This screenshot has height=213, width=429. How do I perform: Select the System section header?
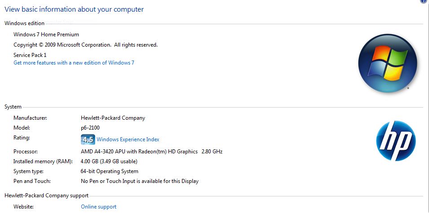point(13,107)
